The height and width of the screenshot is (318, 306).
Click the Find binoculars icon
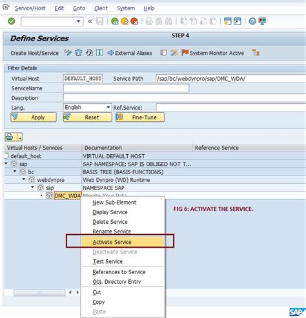tap(159, 21)
